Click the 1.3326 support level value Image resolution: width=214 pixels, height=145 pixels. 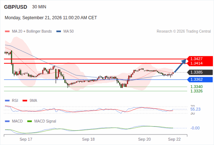click(196, 91)
